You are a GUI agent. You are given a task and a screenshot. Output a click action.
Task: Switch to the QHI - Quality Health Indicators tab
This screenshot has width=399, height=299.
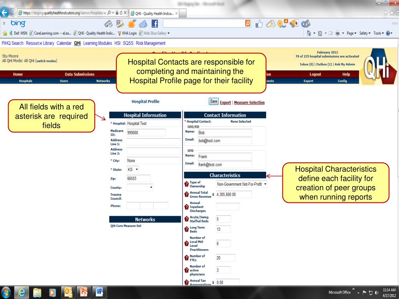tap(154, 14)
